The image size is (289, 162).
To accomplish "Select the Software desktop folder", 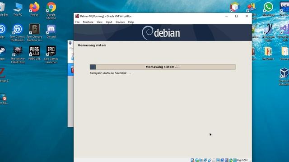I will pyautogui.click(x=285, y=53).
